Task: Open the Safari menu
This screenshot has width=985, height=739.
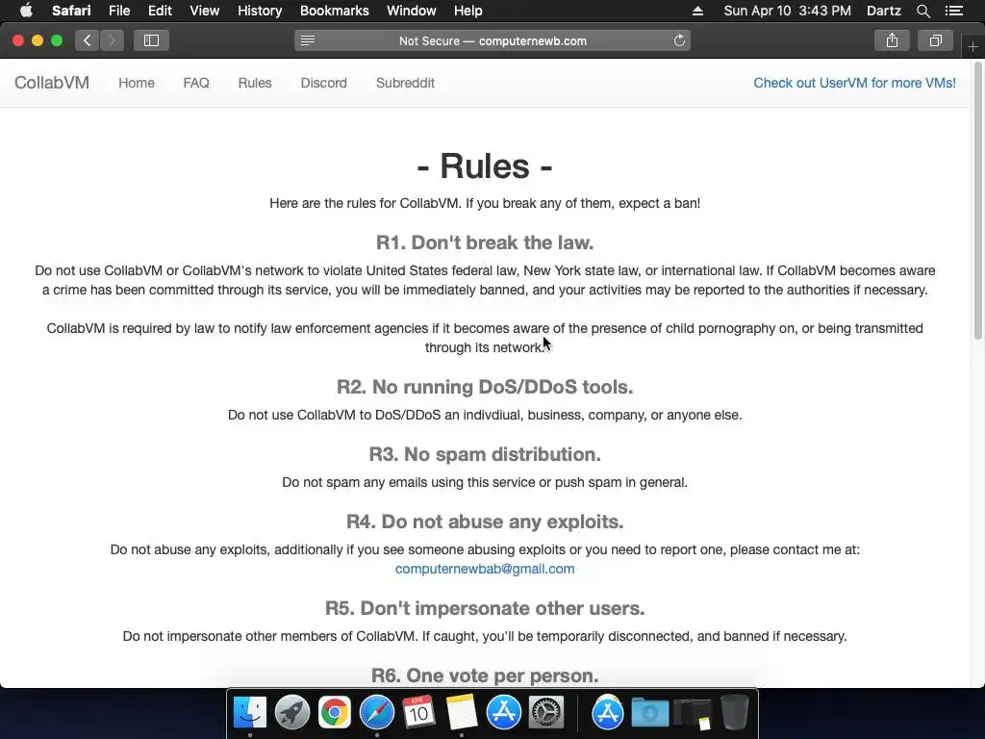Action: [x=71, y=11]
